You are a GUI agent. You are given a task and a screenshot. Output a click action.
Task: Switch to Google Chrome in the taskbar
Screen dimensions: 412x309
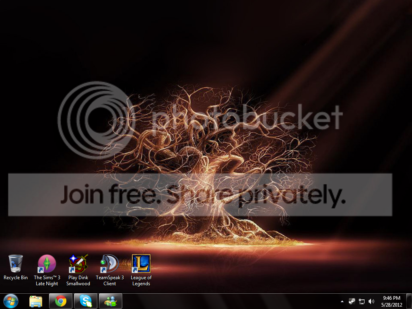click(61, 301)
